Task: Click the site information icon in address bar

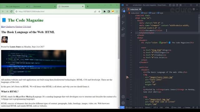Action: coord(17,12)
